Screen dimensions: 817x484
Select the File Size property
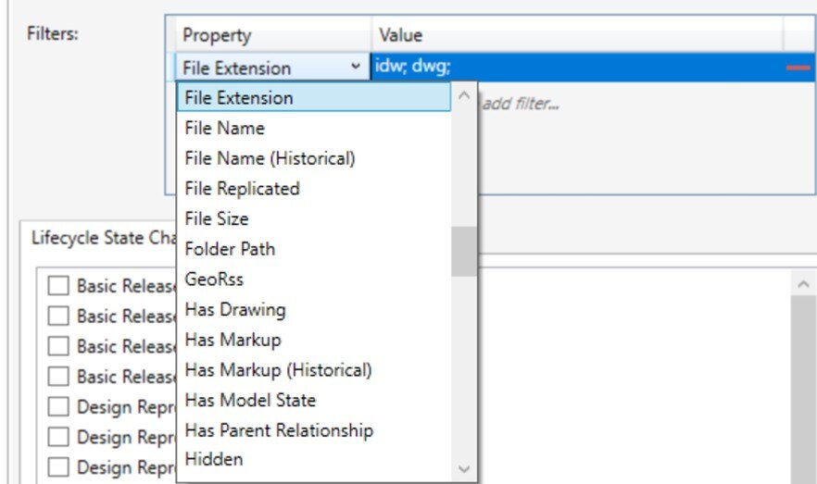[x=217, y=218]
